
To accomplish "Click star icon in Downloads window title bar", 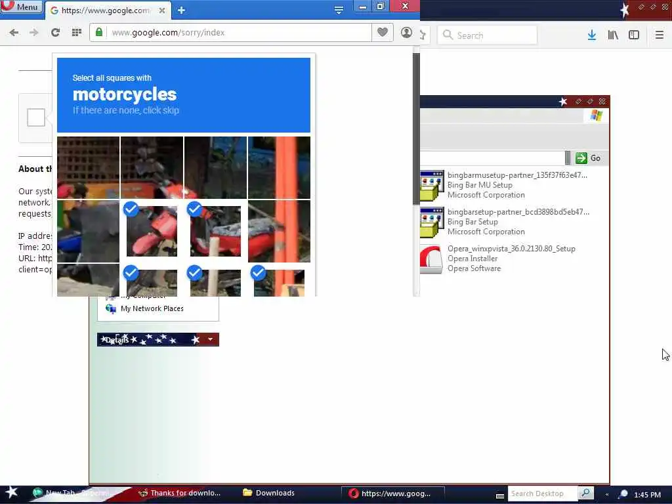I will 563,102.
